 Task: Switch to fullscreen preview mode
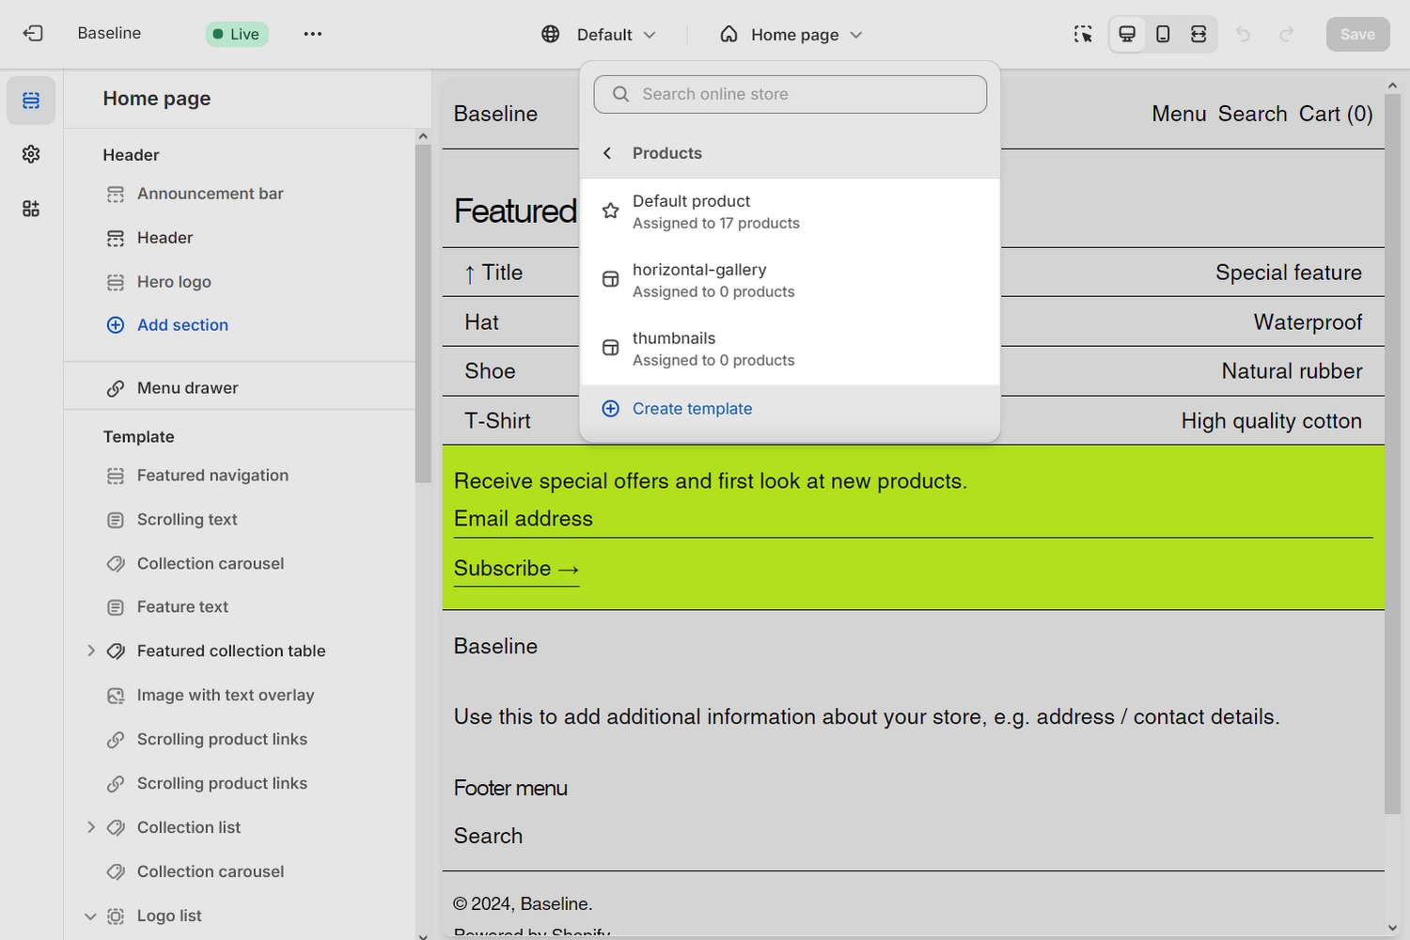tap(1198, 34)
